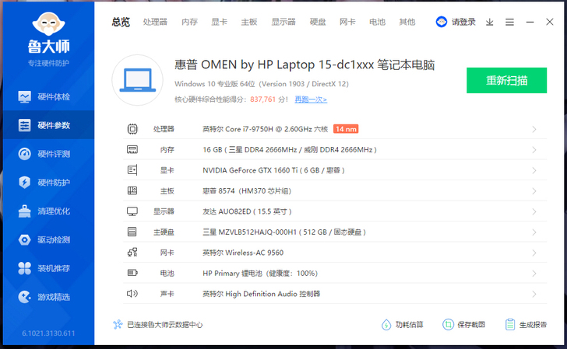
Task: Switch to the 处理器 tab
Action: coord(155,22)
